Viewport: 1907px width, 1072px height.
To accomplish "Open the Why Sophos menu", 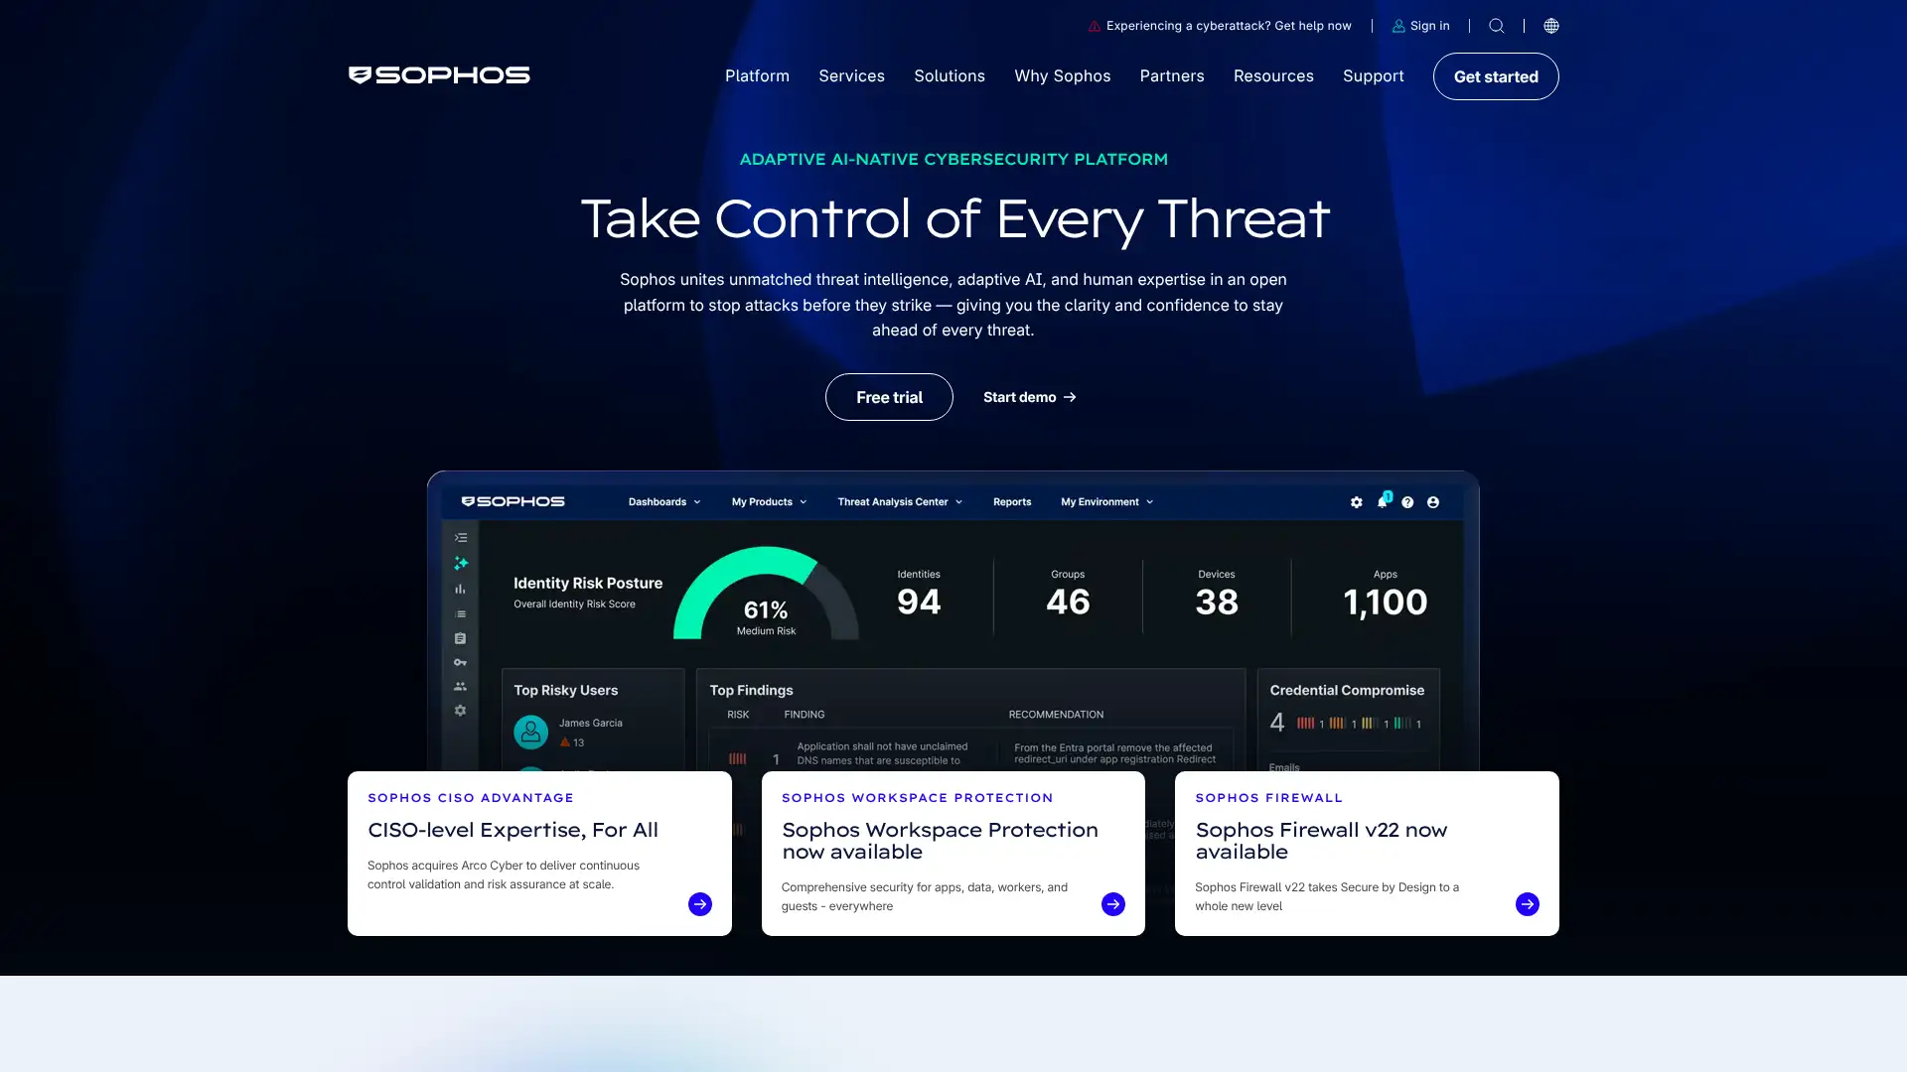I will click(1062, 76).
